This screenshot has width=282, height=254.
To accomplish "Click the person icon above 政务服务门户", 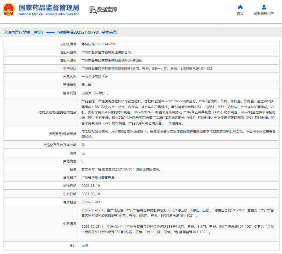I will pyautogui.click(x=264, y=7).
